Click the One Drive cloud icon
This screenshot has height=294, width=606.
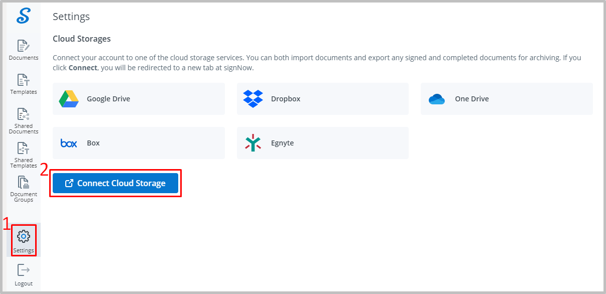(x=437, y=99)
